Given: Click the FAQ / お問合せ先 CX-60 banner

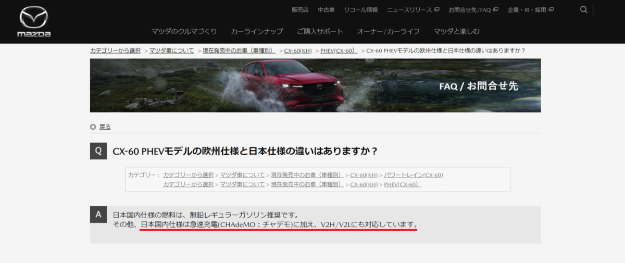Looking at the screenshot, I should click(x=315, y=85).
